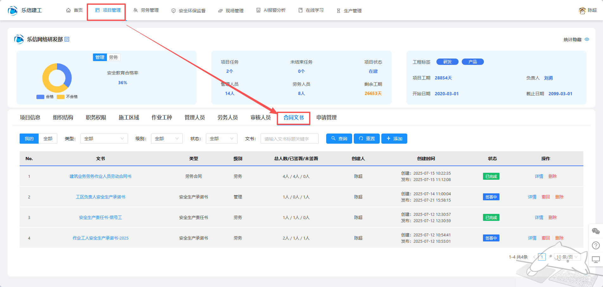Go to 首页 home in navigation
The width and height of the screenshot is (603, 287).
tap(74, 10)
